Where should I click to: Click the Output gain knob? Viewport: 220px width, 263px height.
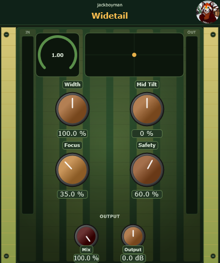(133, 236)
